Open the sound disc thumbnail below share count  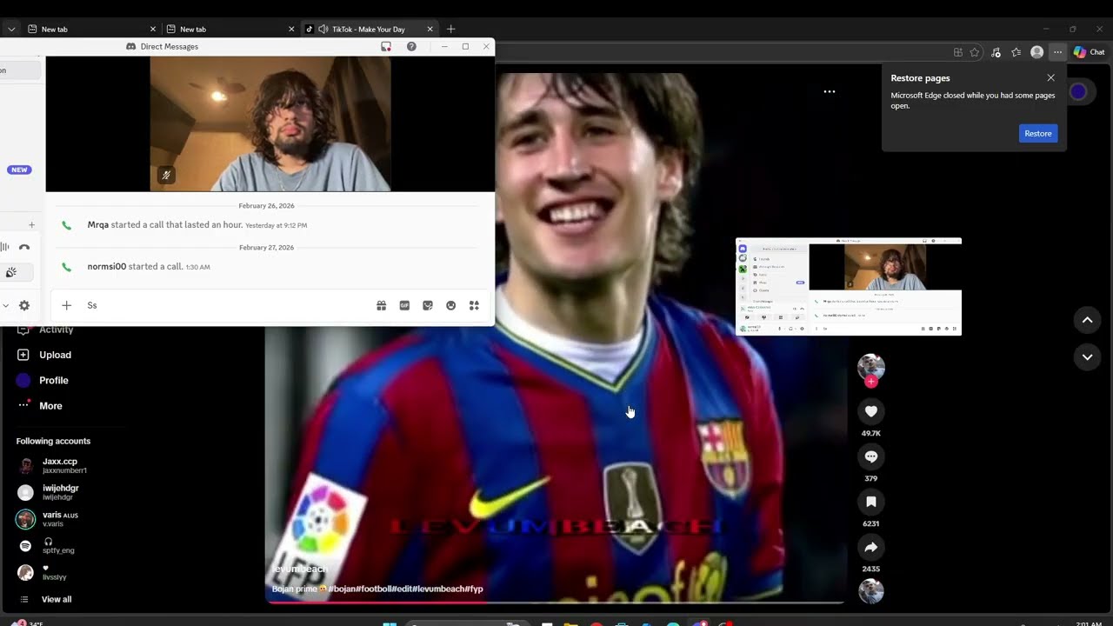(870, 591)
